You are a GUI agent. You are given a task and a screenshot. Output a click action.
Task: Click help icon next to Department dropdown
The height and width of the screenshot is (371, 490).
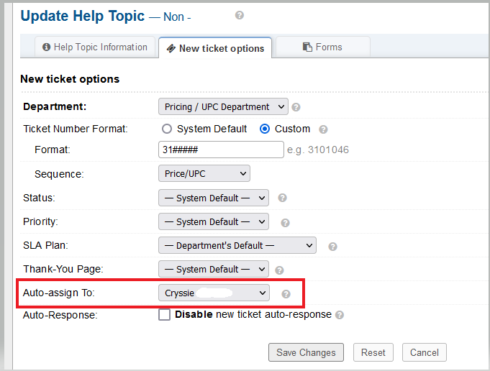point(296,107)
